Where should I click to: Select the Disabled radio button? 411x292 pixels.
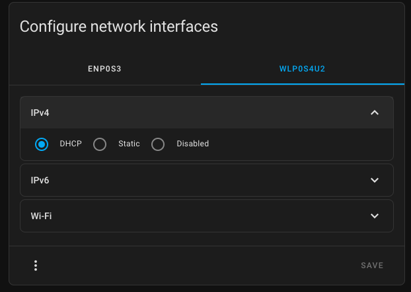click(x=158, y=144)
